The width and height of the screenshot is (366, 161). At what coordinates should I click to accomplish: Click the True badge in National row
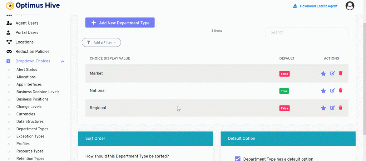(284, 91)
